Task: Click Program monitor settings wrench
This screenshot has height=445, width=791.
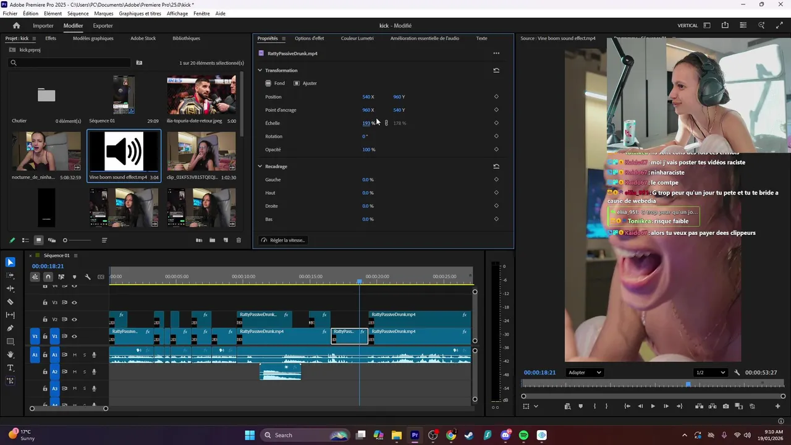Action: (x=737, y=373)
